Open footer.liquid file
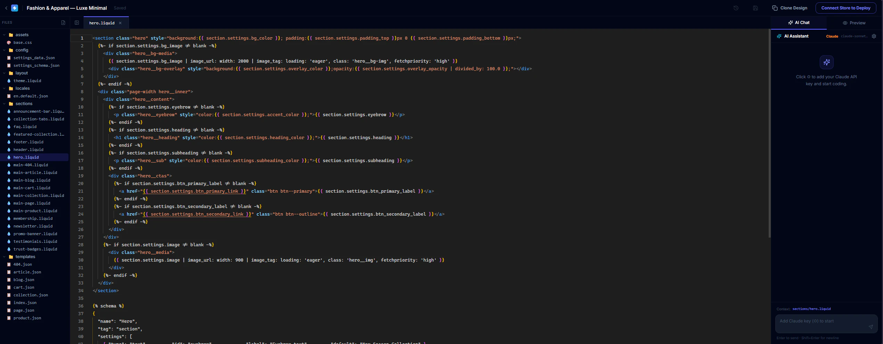The image size is (883, 344). (34, 142)
